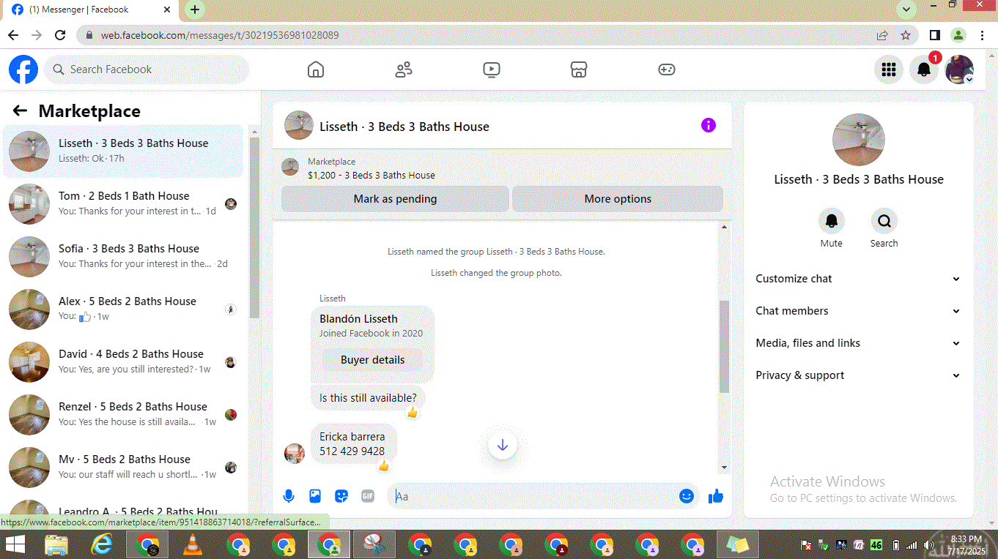
Task: Go back with the Marketplace arrow
Action: (x=20, y=110)
